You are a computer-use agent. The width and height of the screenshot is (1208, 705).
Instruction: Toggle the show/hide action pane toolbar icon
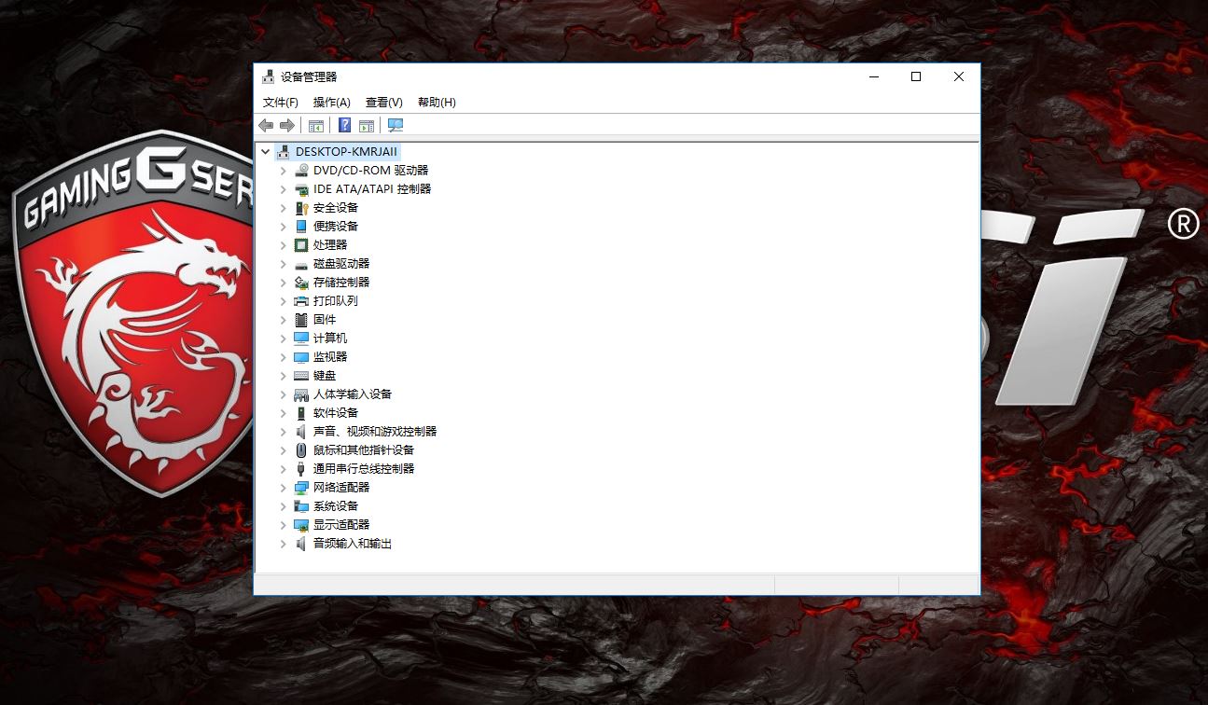point(367,125)
